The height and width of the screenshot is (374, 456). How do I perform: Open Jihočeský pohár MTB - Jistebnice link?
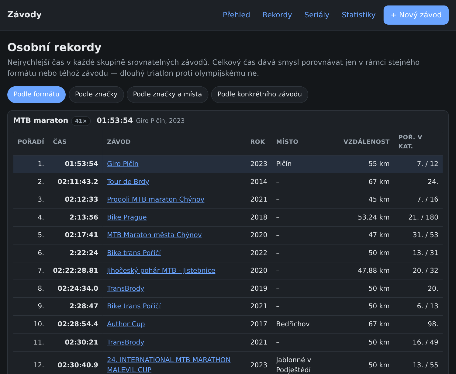pos(161,271)
